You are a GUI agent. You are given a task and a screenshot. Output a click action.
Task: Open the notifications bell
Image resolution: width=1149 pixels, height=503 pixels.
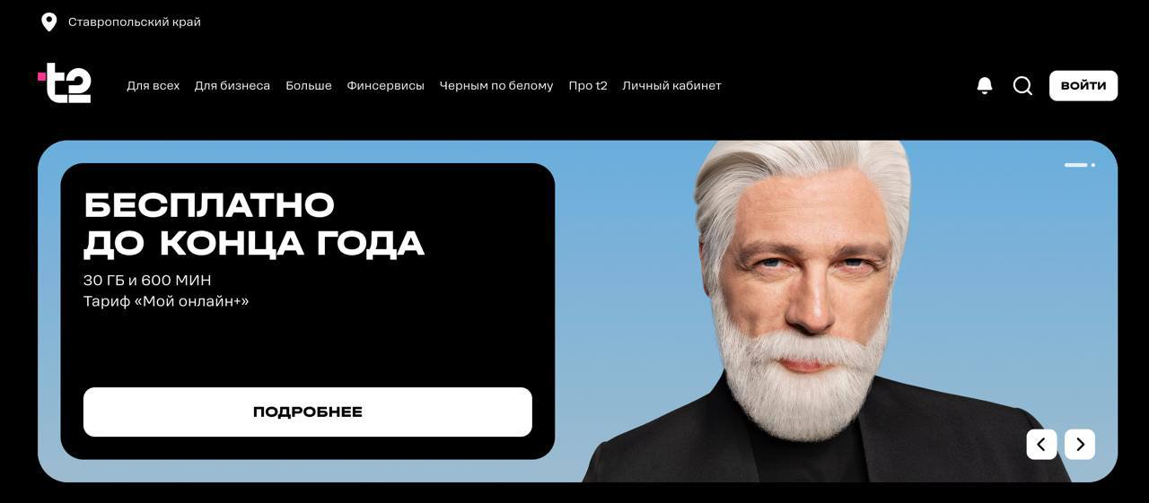(985, 85)
